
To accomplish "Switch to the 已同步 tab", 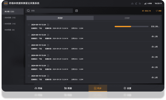I will point(127,18).
